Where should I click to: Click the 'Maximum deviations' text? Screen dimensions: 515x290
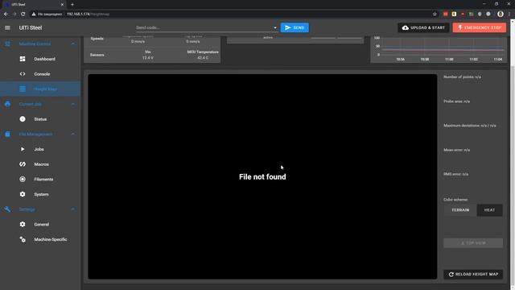(x=470, y=126)
